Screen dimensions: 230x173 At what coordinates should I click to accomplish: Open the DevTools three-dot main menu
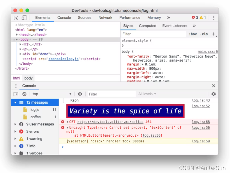tap(214, 18)
